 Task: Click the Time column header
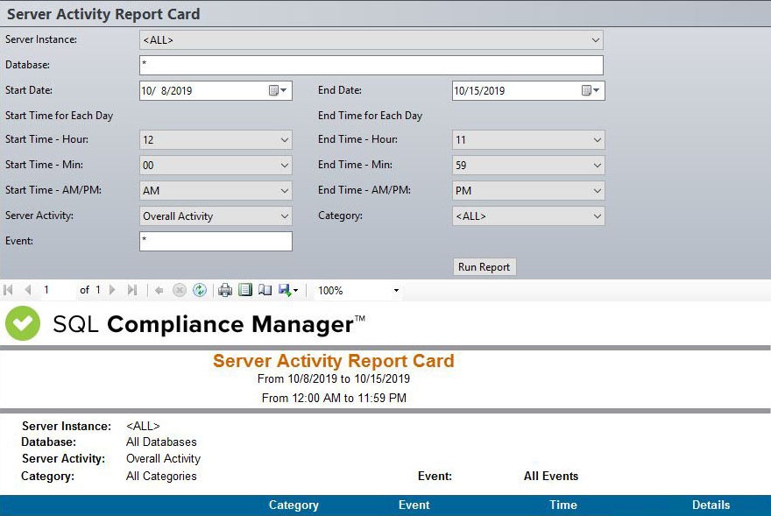click(563, 505)
